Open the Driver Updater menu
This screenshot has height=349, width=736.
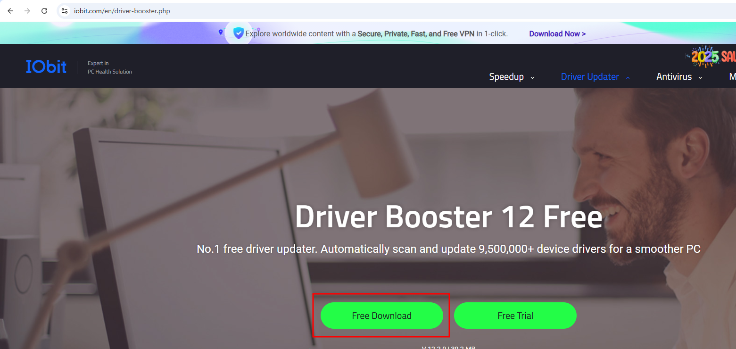[590, 76]
